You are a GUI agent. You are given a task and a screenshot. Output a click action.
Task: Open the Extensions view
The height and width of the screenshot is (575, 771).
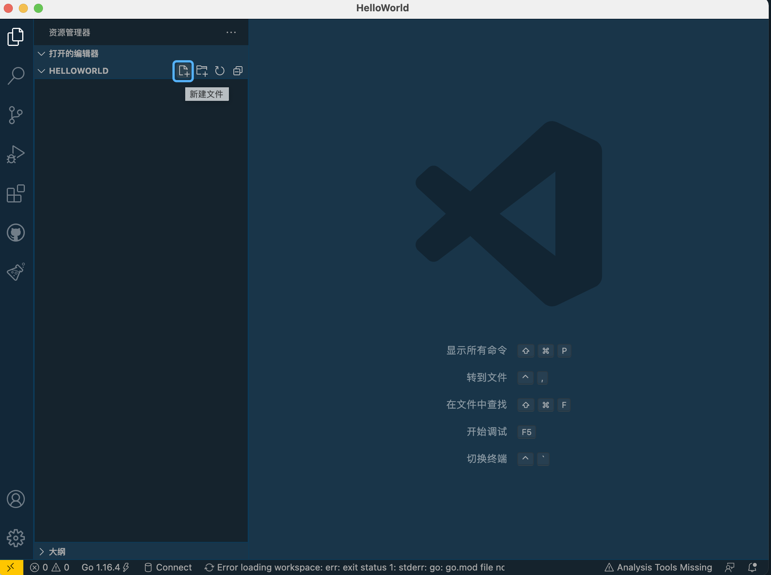pos(15,193)
